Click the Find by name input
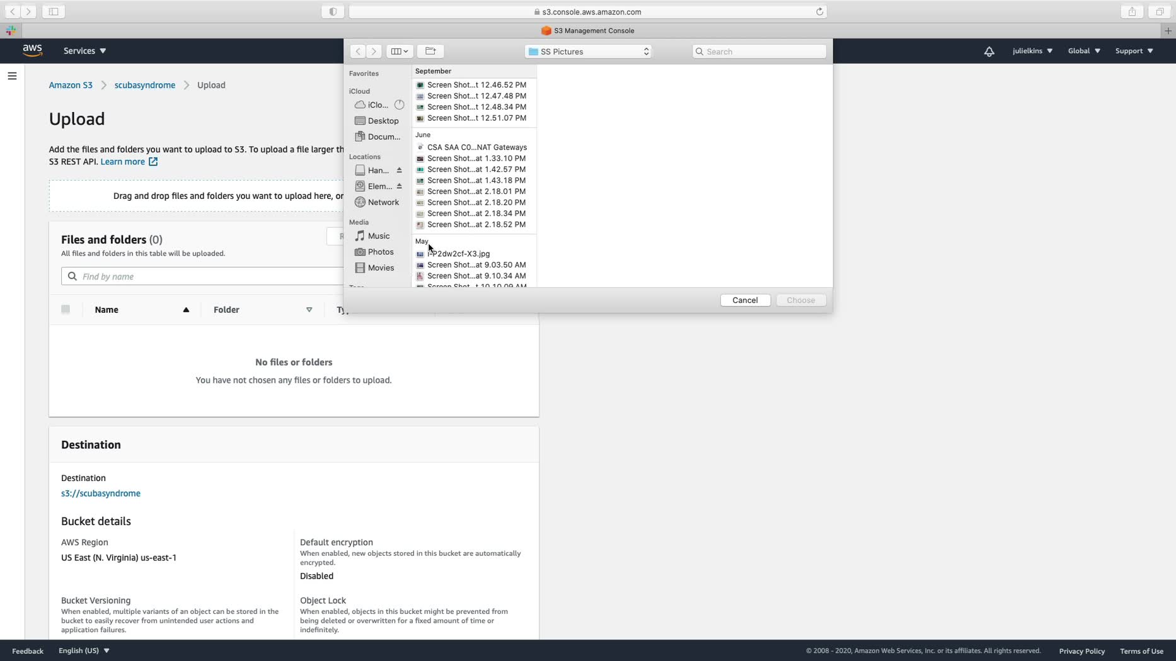 [202, 276]
